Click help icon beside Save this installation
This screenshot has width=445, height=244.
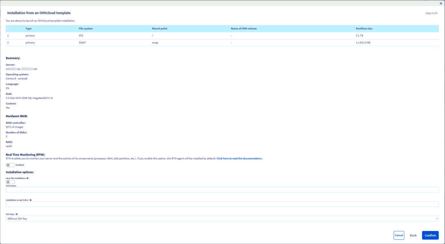pyautogui.click(x=28, y=178)
